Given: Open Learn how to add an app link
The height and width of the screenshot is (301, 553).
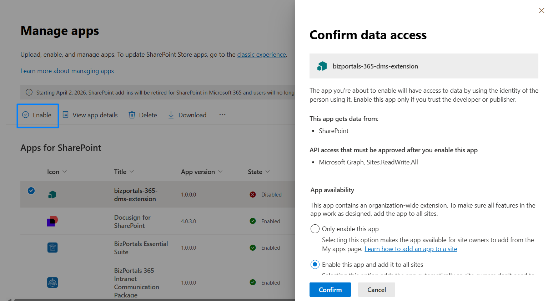Looking at the screenshot, I should (x=411, y=249).
